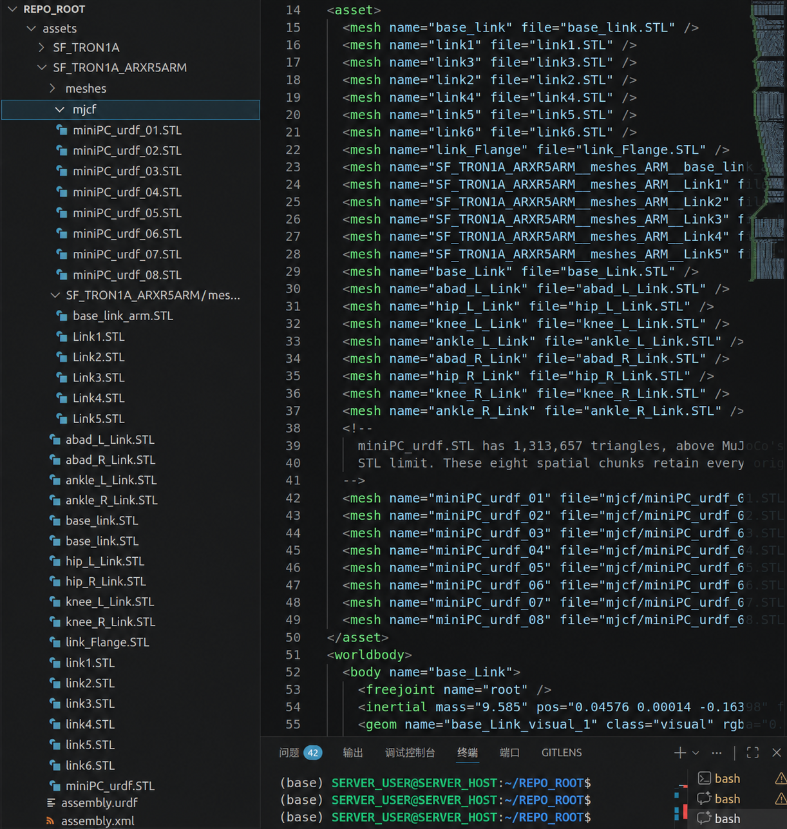Click the abad_L_Link.STL file icon

[55, 439]
